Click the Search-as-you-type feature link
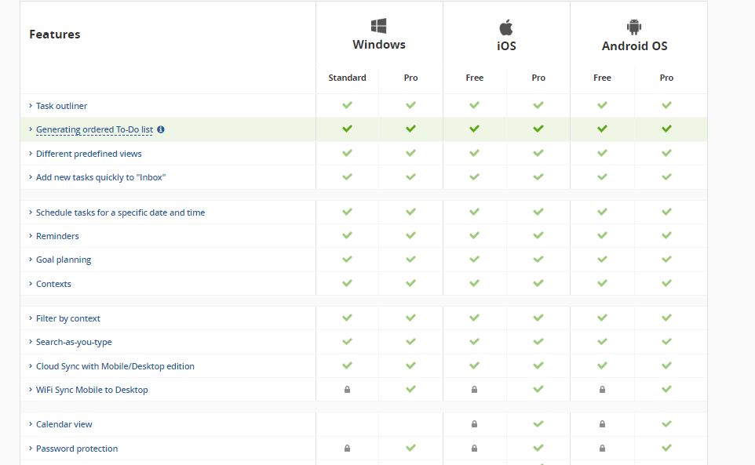 pos(74,342)
